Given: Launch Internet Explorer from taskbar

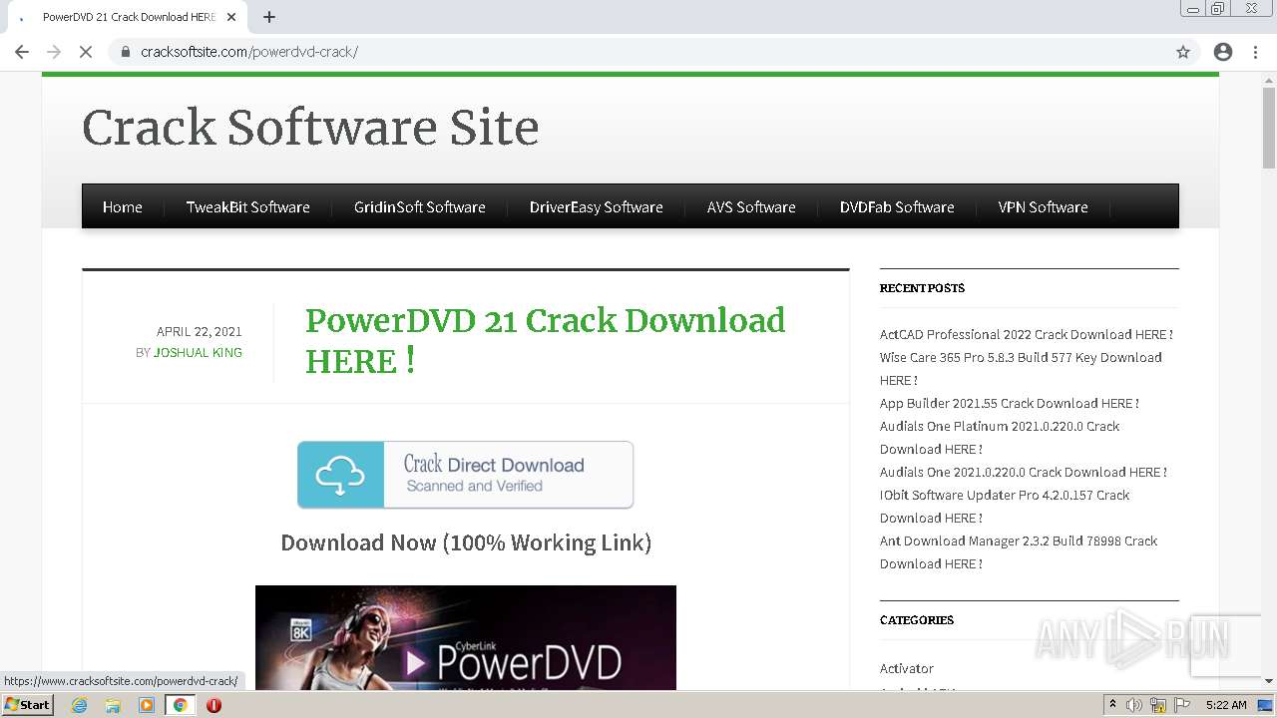Looking at the screenshot, I should point(80,705).
